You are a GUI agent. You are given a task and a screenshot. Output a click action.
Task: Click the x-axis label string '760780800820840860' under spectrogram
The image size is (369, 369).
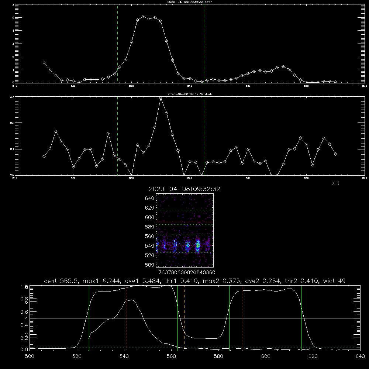click(x=187, y=272)
